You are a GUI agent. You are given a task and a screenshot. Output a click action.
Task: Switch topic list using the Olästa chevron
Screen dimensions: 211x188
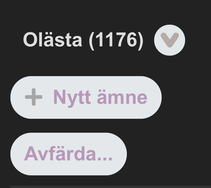click(x=169, y=40)
